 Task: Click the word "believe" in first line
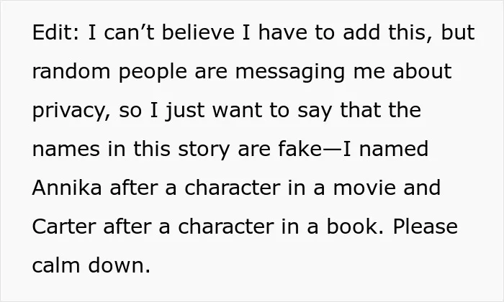[198, 32]
